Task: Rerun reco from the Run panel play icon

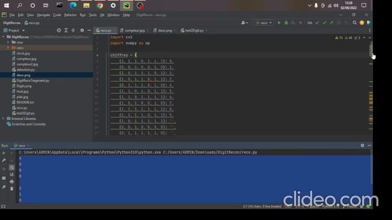Action: [x=4, y=153]
